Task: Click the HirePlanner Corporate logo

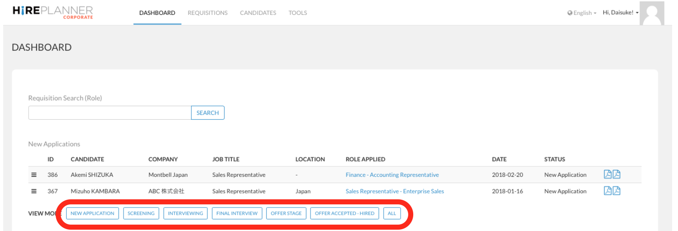Action: (x=53, y=12)
